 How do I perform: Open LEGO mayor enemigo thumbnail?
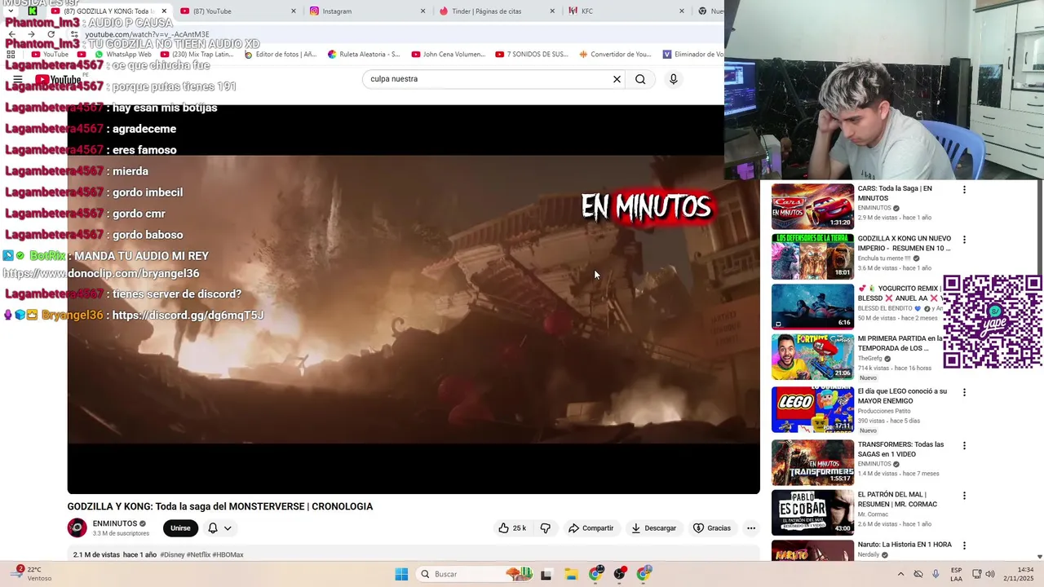click(x=812, y=409)
